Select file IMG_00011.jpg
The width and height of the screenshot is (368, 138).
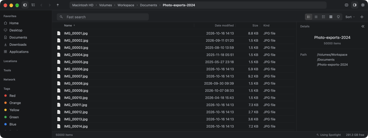click(x=174, y=105)
